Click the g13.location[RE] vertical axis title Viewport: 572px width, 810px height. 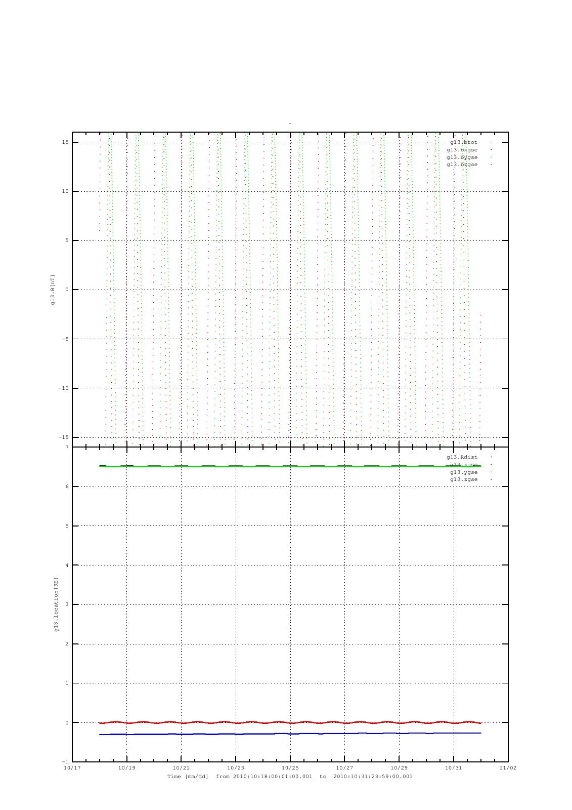click(x=56, y=604)
